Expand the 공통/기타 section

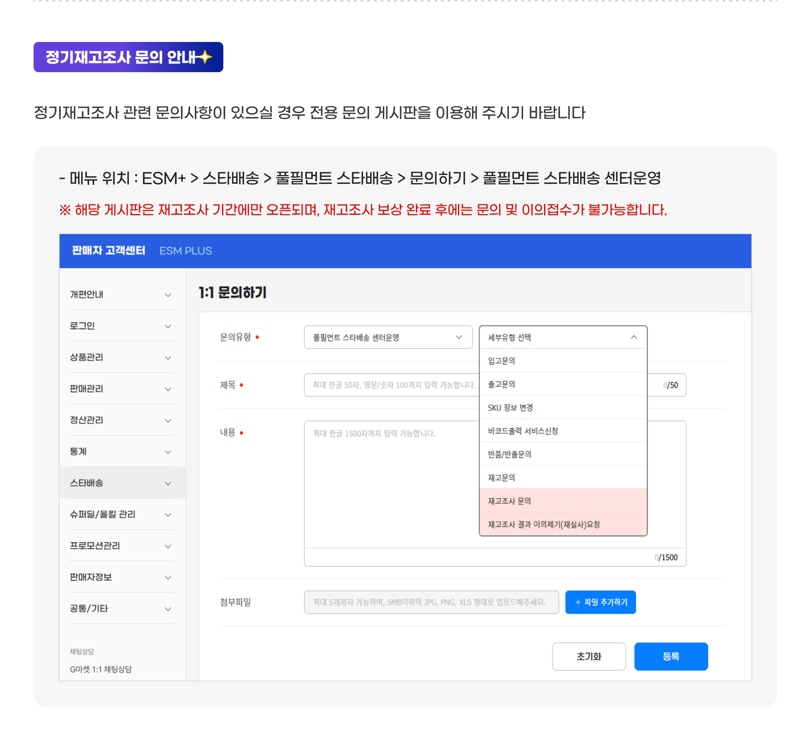point(121,608)
